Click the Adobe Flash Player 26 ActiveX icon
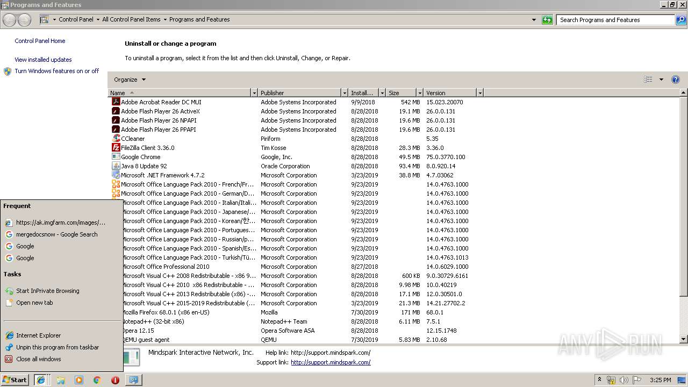This screenshot has width=688, height=387. pyautogui.click(x=116, y=111)
